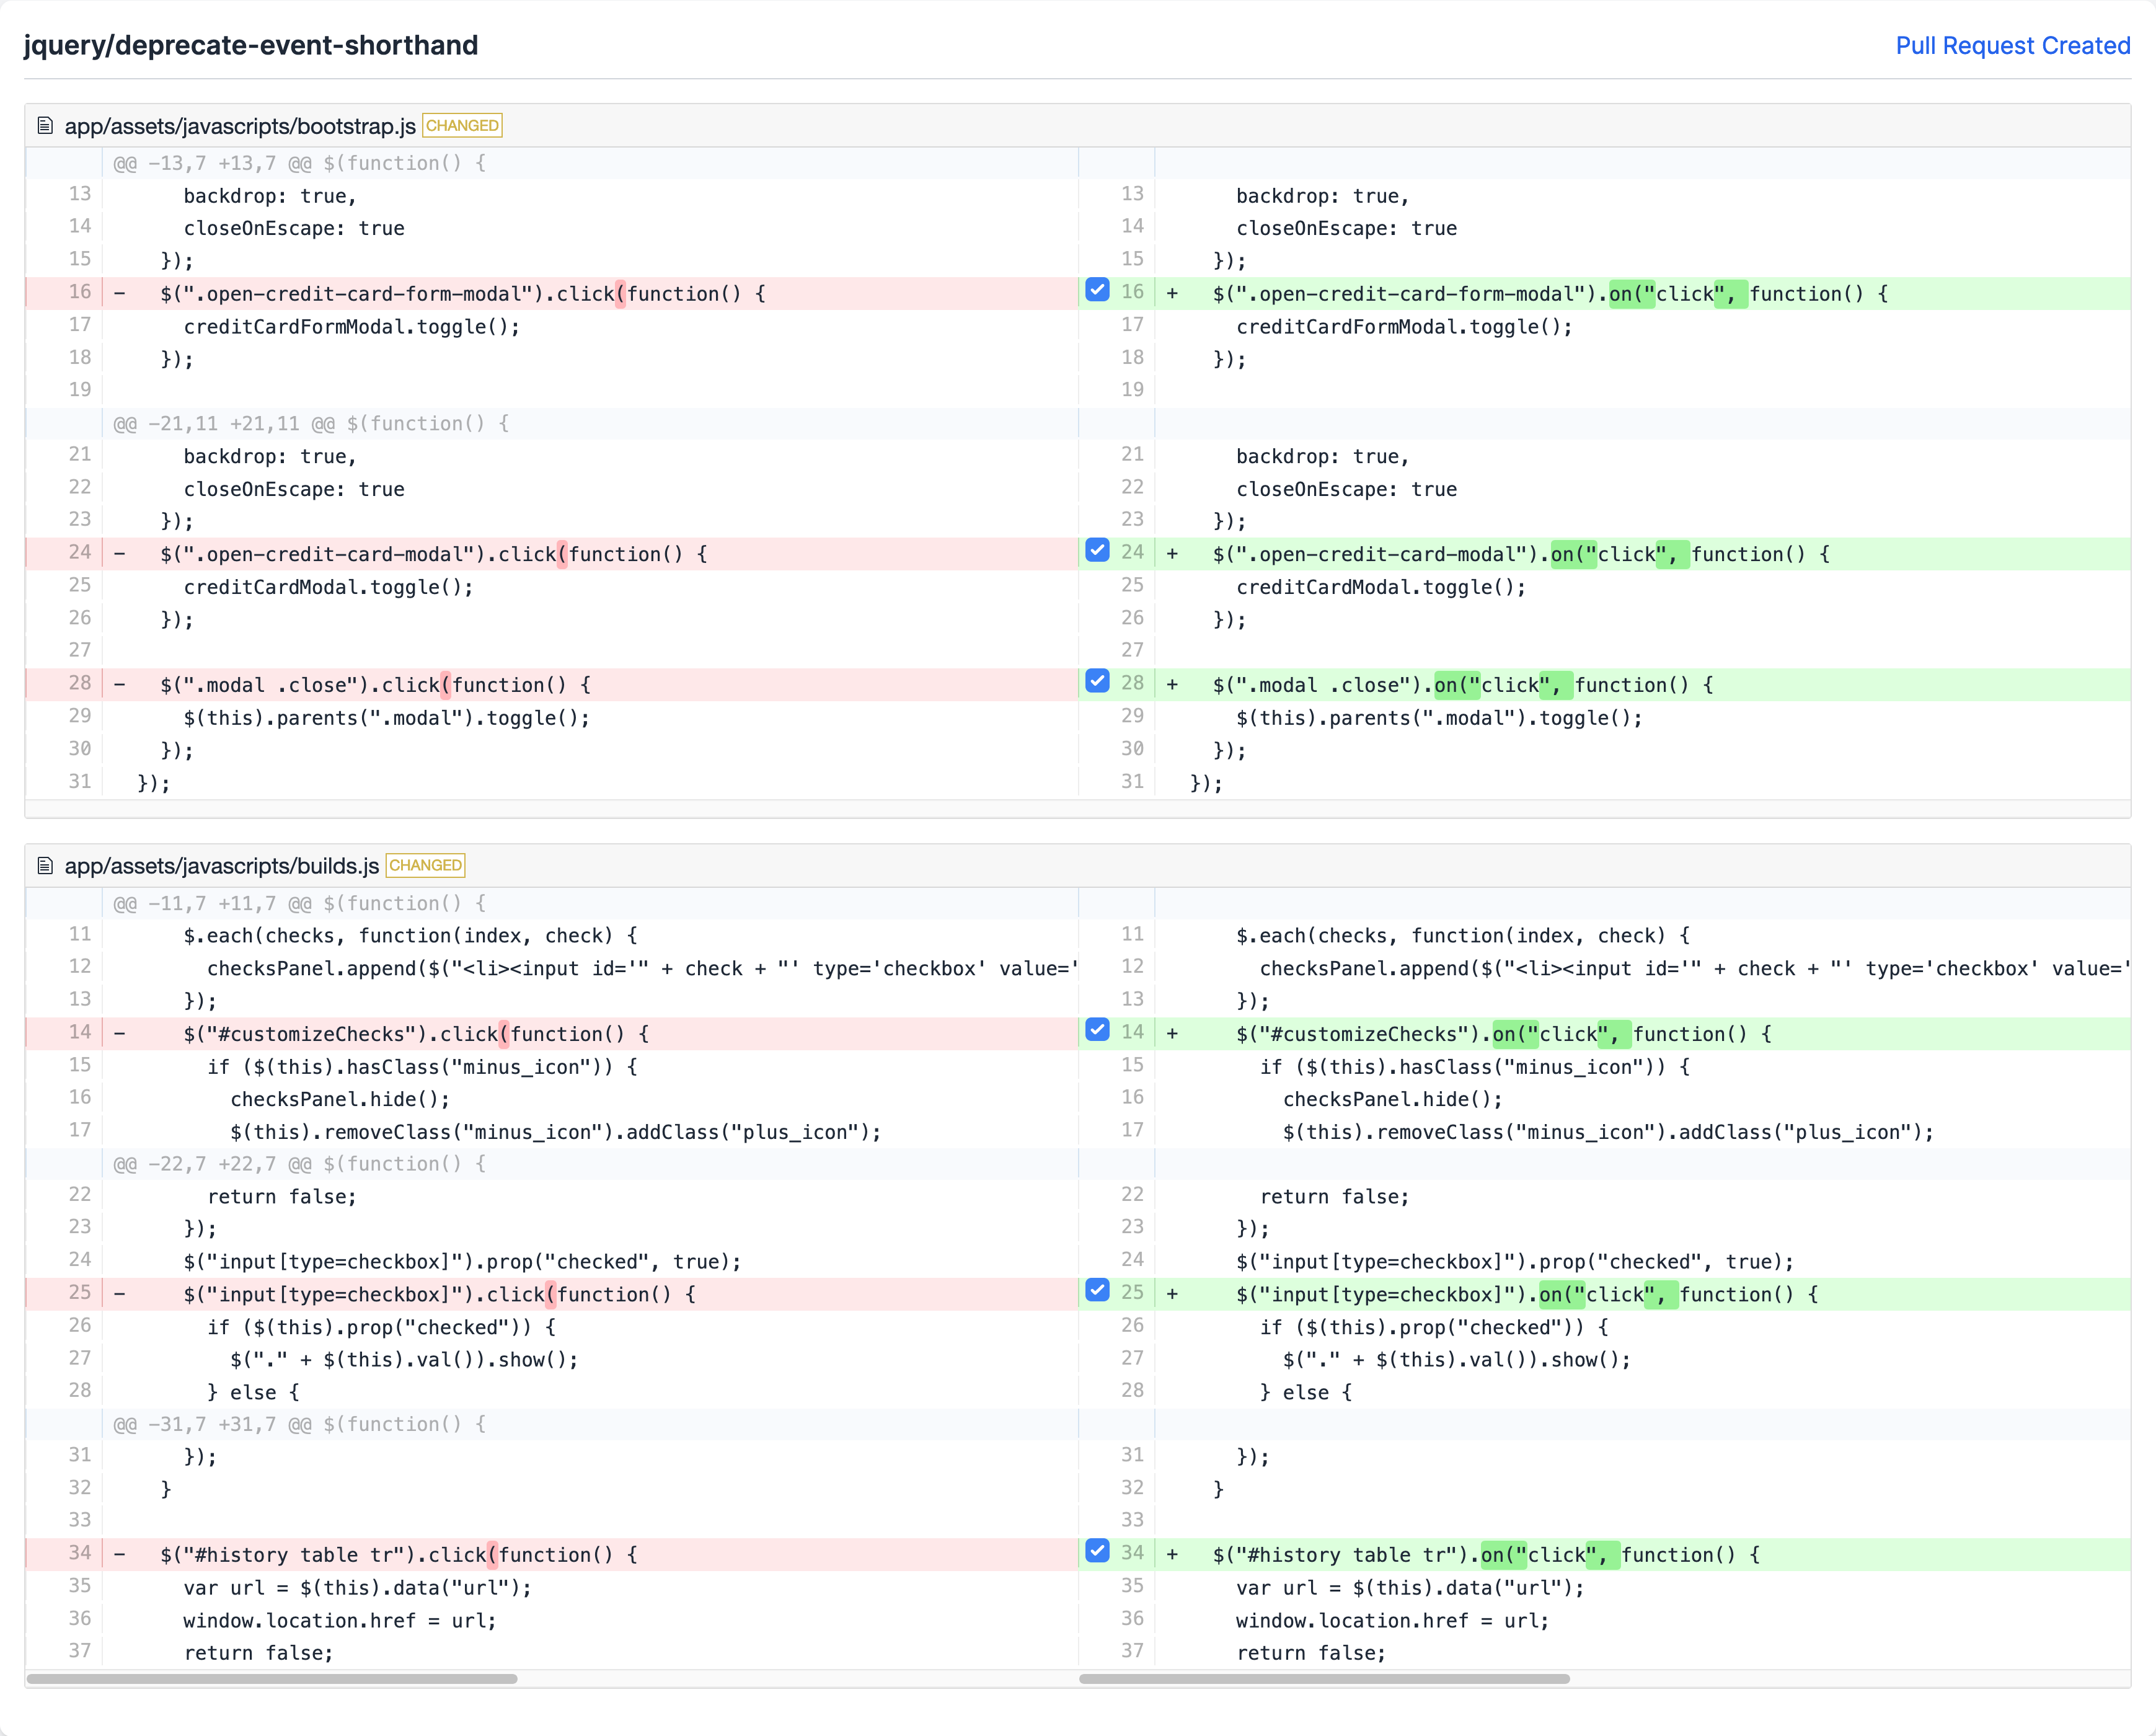Viewport: 2156px width, 1736px height.
Task: Toggle checkbox for builds.js line 34 change
Action: tap(1097, 1551)
